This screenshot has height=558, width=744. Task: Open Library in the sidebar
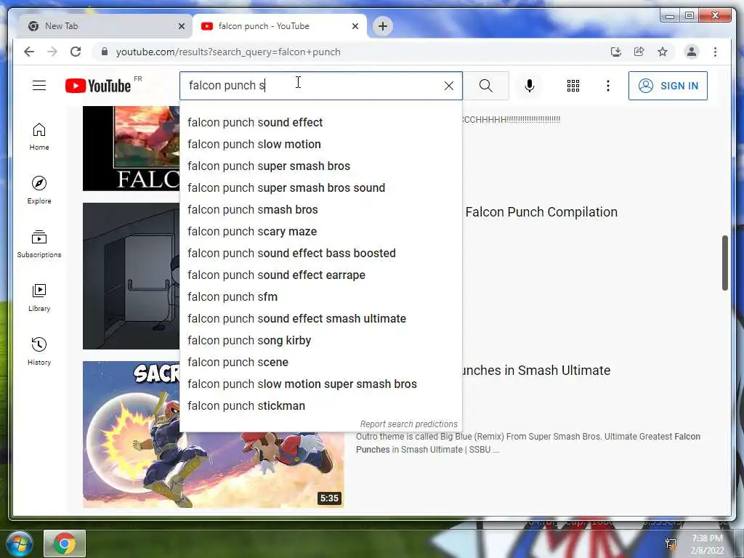tap(39, 297)
